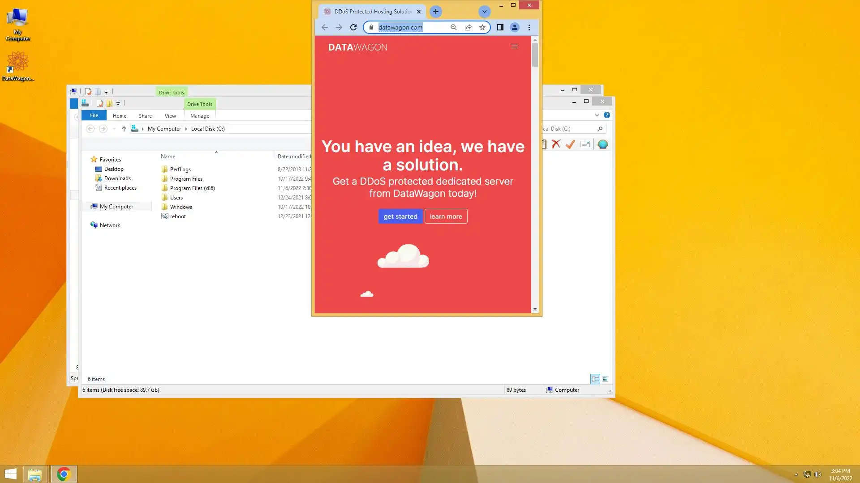
Task: Open the DataWagon hamburger menu
Action: (515, 46)
